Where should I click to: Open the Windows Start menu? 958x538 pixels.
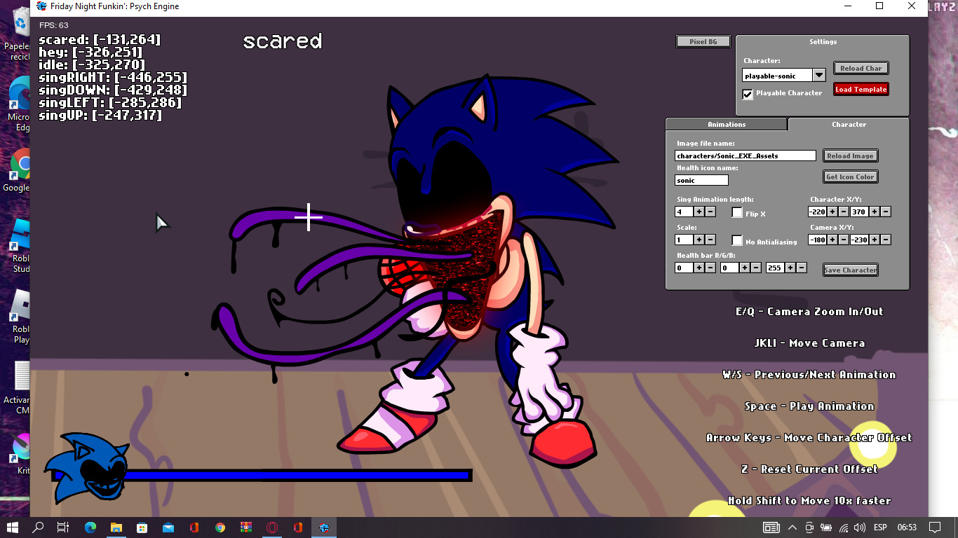(13, 527)
